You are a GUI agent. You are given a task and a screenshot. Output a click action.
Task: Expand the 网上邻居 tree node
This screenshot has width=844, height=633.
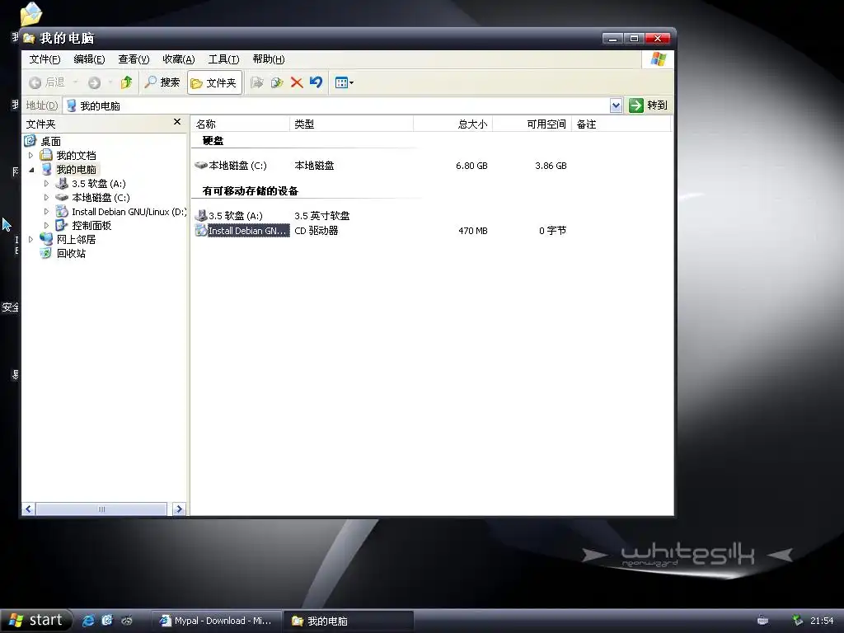point(30,240)
